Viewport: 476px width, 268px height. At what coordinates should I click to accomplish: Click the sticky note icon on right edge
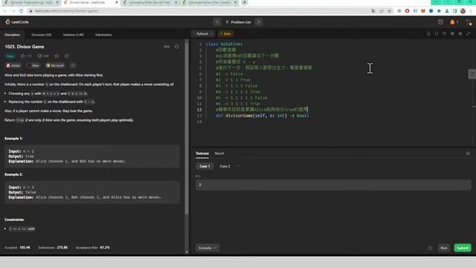(472, 74)
